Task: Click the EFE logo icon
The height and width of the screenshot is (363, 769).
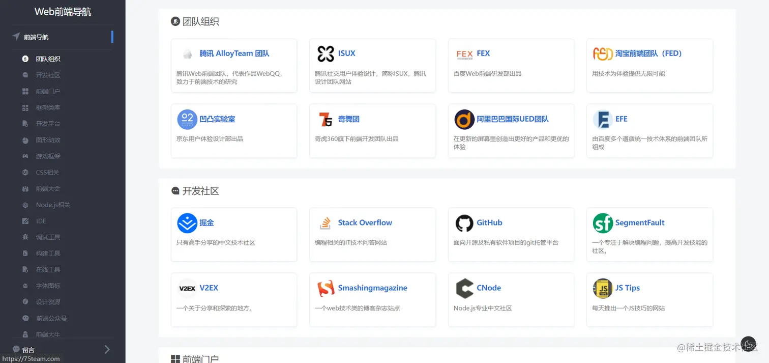Action: (x=603, y=120)
